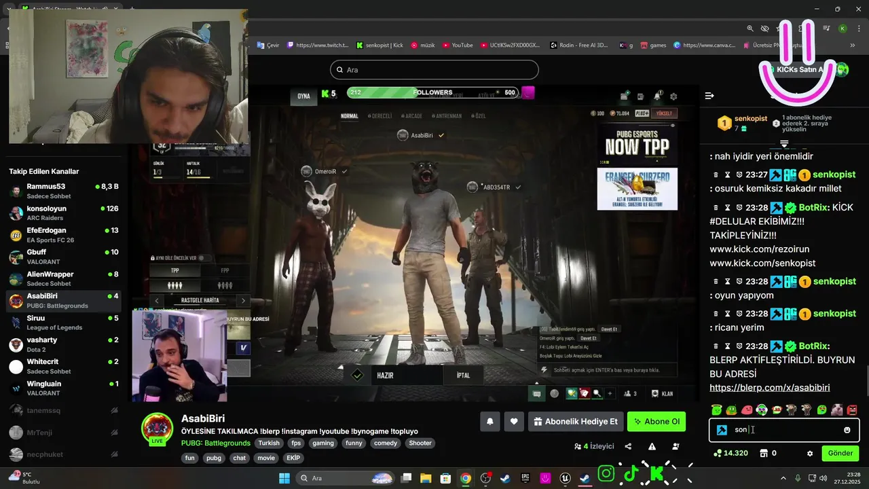
Task: Select squad team size option on left
Action: (x=175, y=286)
